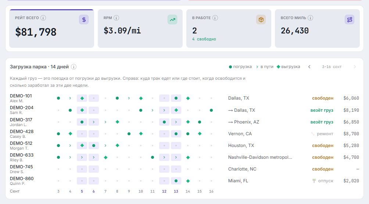The height and width of the screenshot is (204, 369).
Task: Click the DEMO-101 pickup dot on Sept 3
Action: (58, 98)
